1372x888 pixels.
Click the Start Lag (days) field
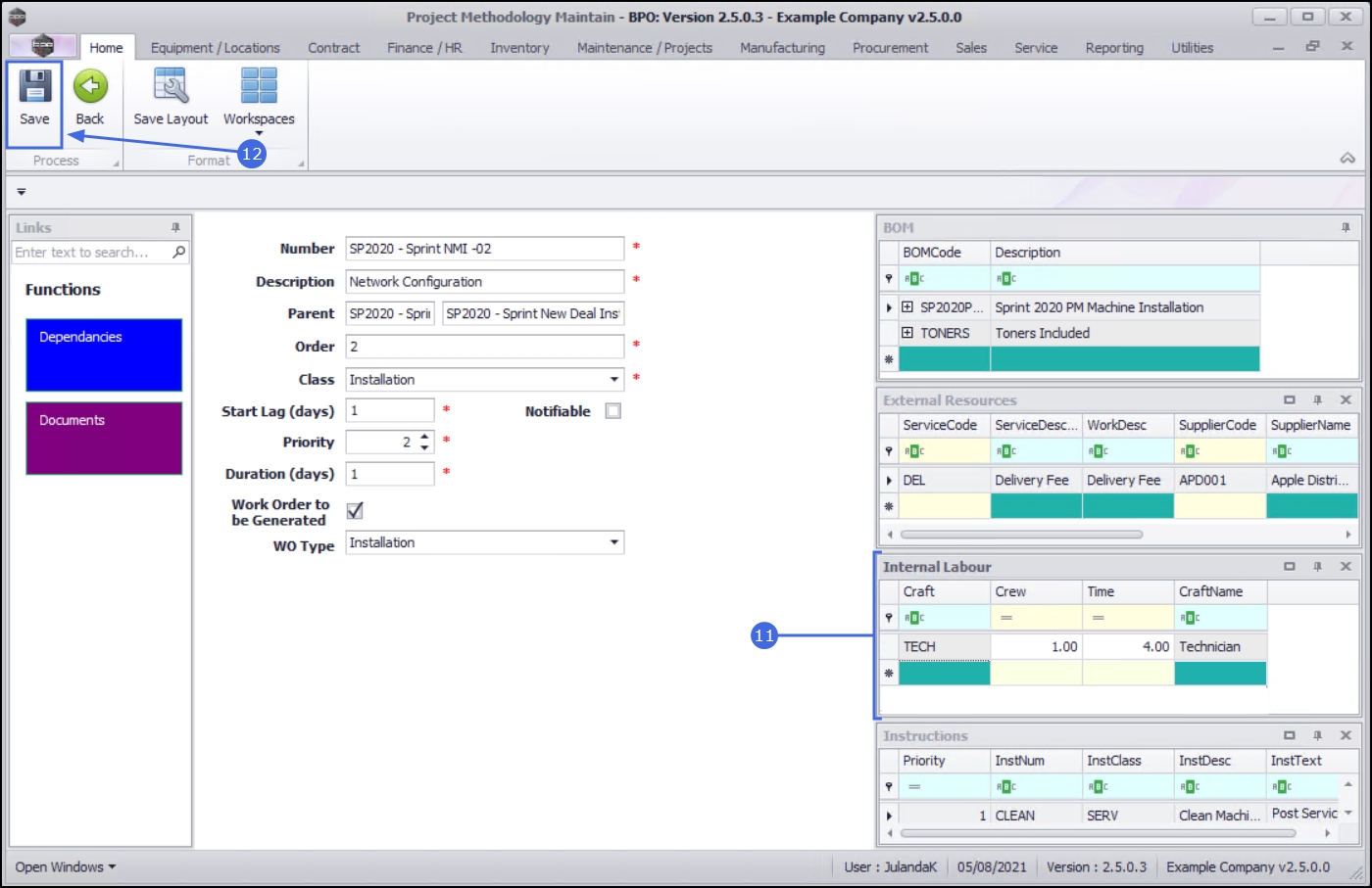click(x=390, y=411)
